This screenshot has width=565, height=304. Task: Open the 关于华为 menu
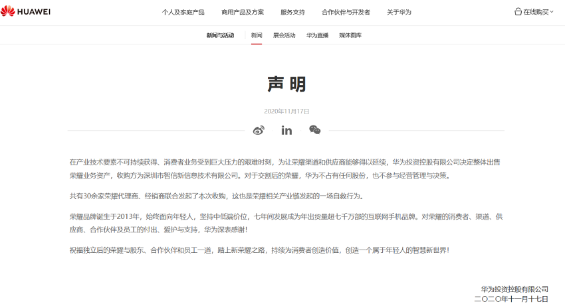[x=399, y=13]
